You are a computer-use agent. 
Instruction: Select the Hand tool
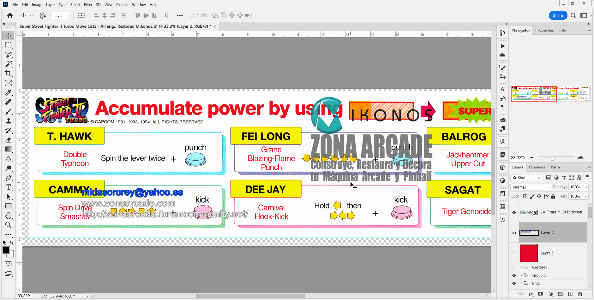tap(8, 215)
